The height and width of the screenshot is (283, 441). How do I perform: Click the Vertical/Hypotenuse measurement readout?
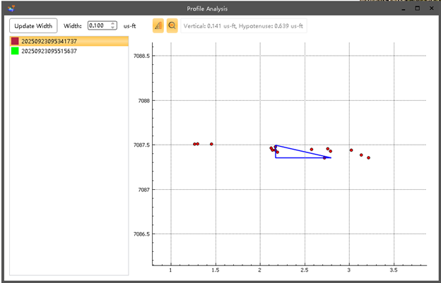tap(244, 25)
